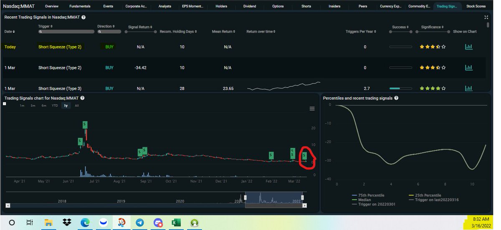
Task: Click the signal marker left of Sep '21
Action: coord(140,152)
